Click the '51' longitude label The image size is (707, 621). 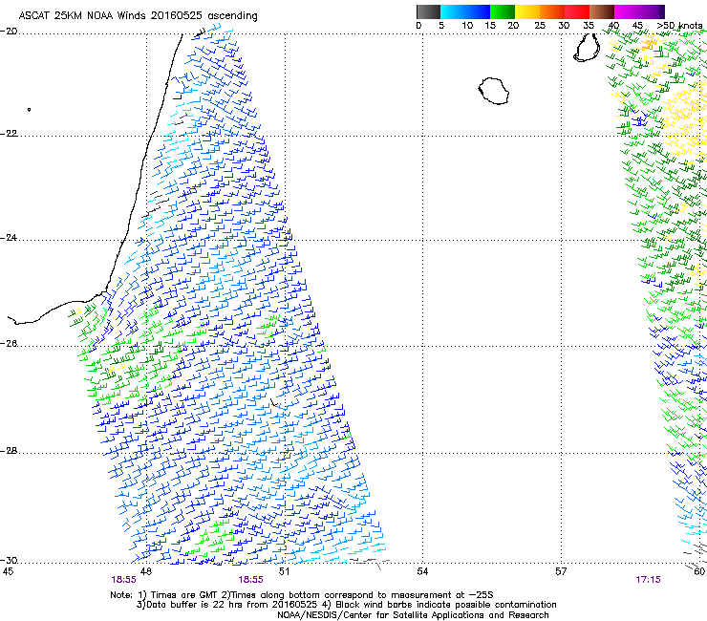(x=285, y=571)
